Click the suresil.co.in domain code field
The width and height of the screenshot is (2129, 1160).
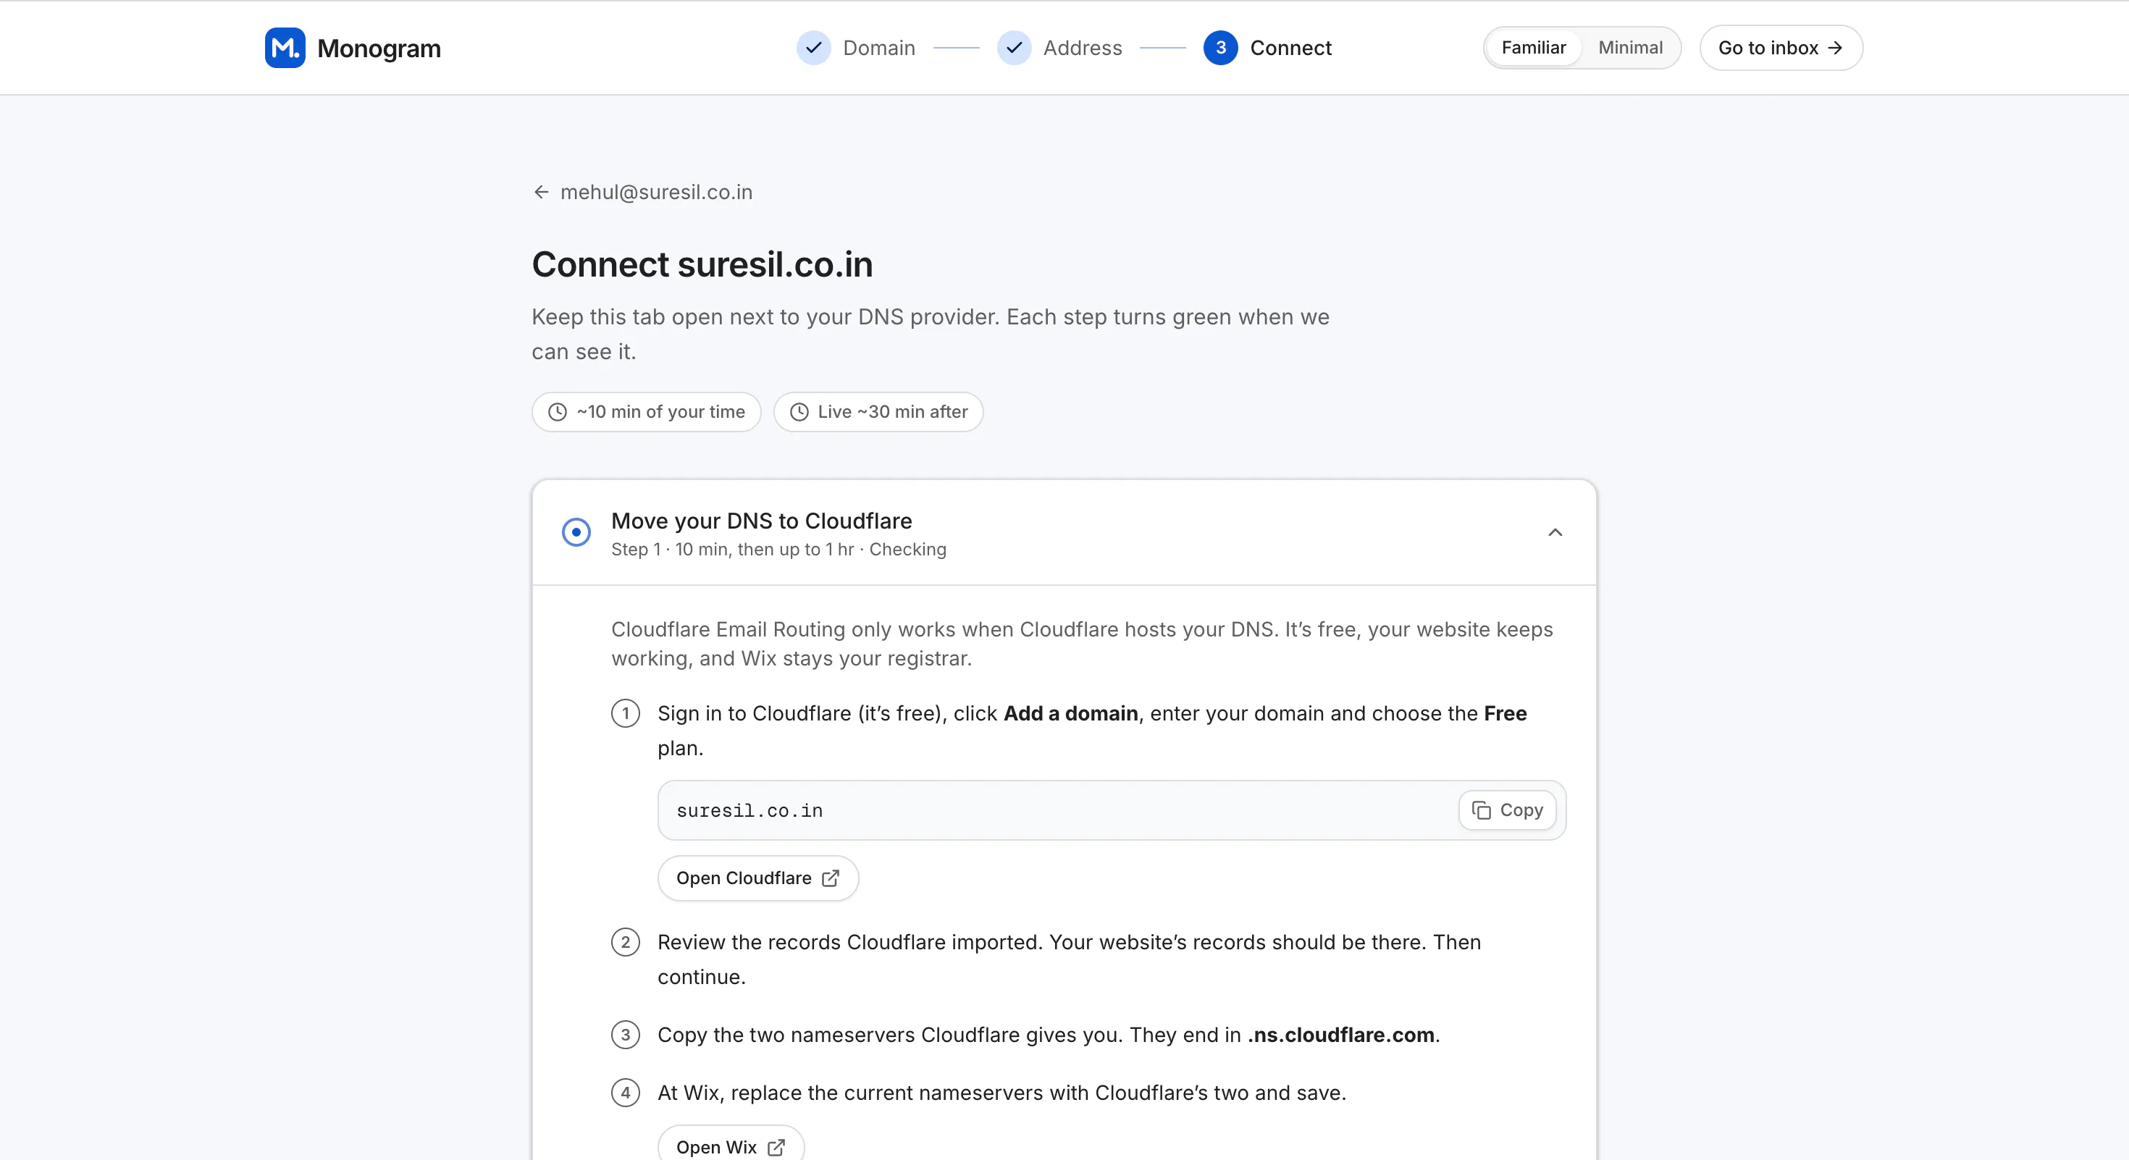pyautogui.click(x=1112, y=810)
